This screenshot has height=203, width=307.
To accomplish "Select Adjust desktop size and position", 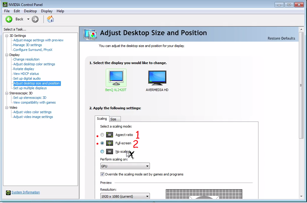I will pos(37,83).
